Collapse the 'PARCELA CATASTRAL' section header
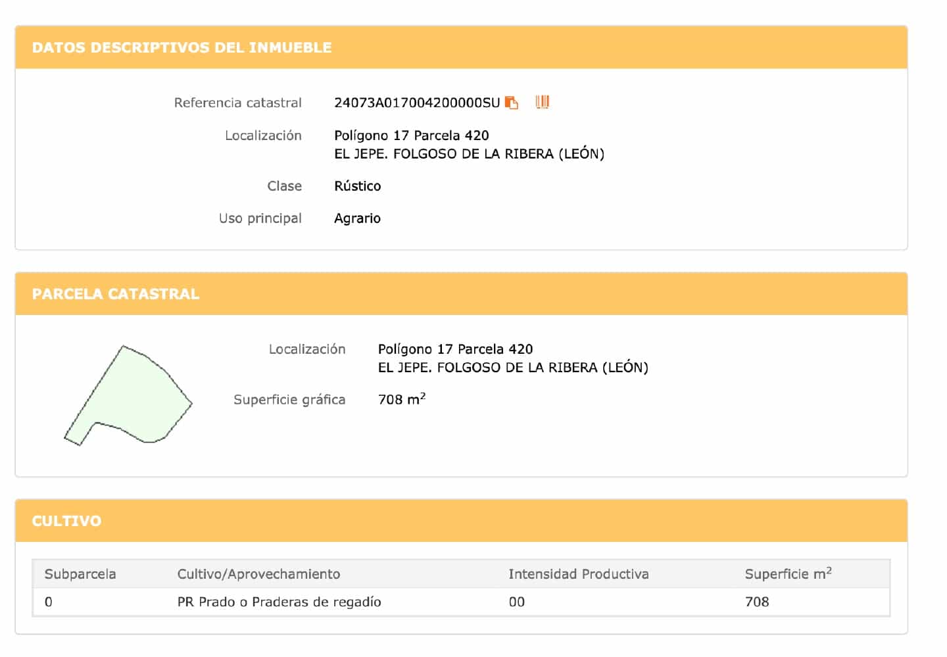947x657 pixels. 116,294
